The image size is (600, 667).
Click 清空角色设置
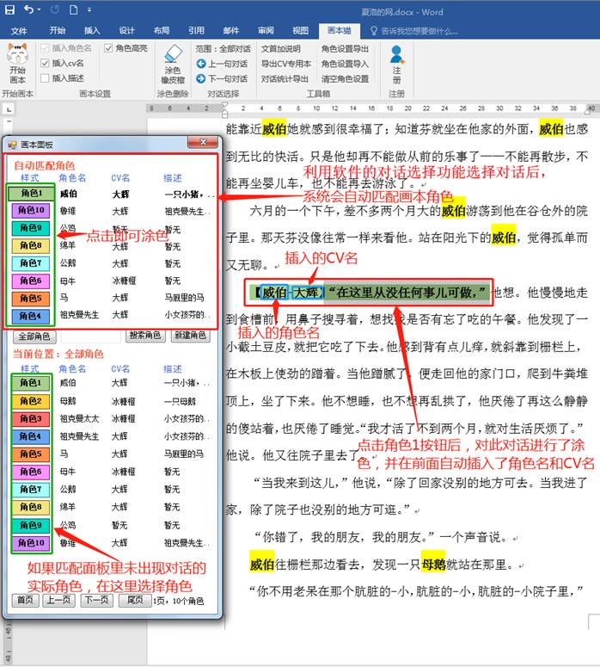coord(345,78)
